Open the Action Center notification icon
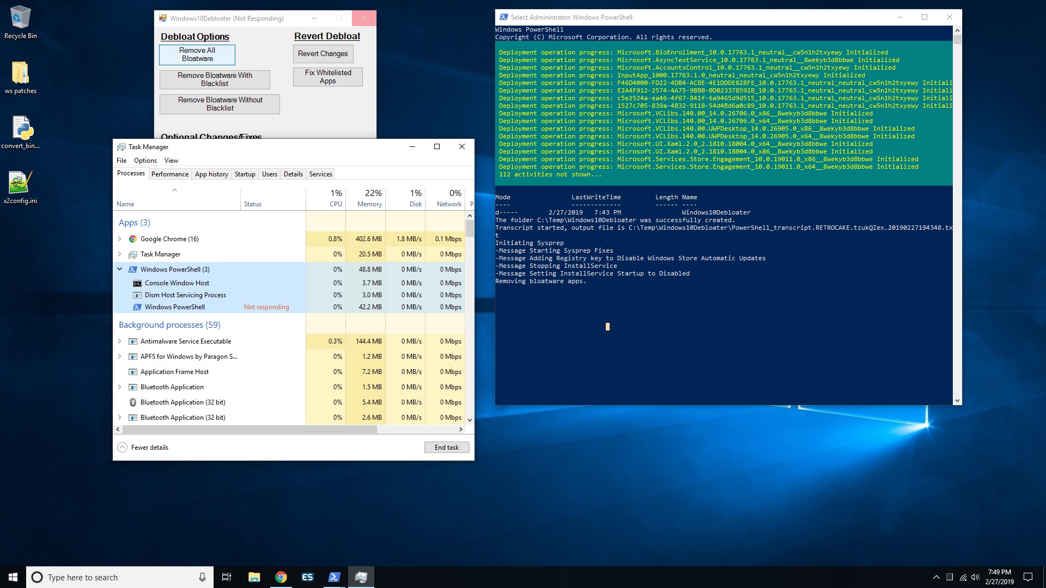The width and height of the screenshot is (1046, 588). tap(1027, 577)
